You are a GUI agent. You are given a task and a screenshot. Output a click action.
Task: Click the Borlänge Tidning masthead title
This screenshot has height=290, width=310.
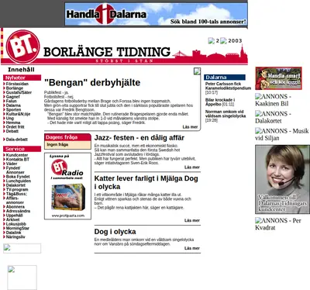[x=107, y=52]
